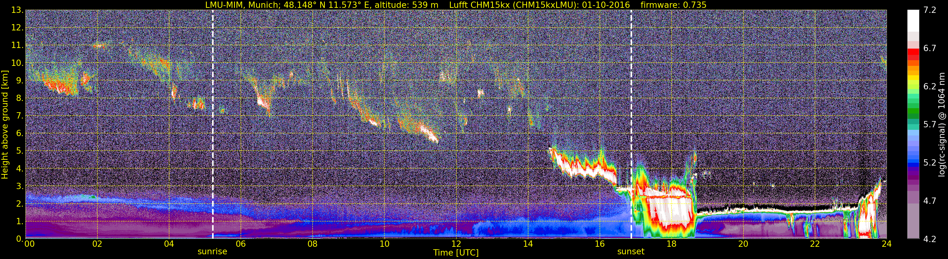Click the '04' tick on the time axis

point(169,244)
